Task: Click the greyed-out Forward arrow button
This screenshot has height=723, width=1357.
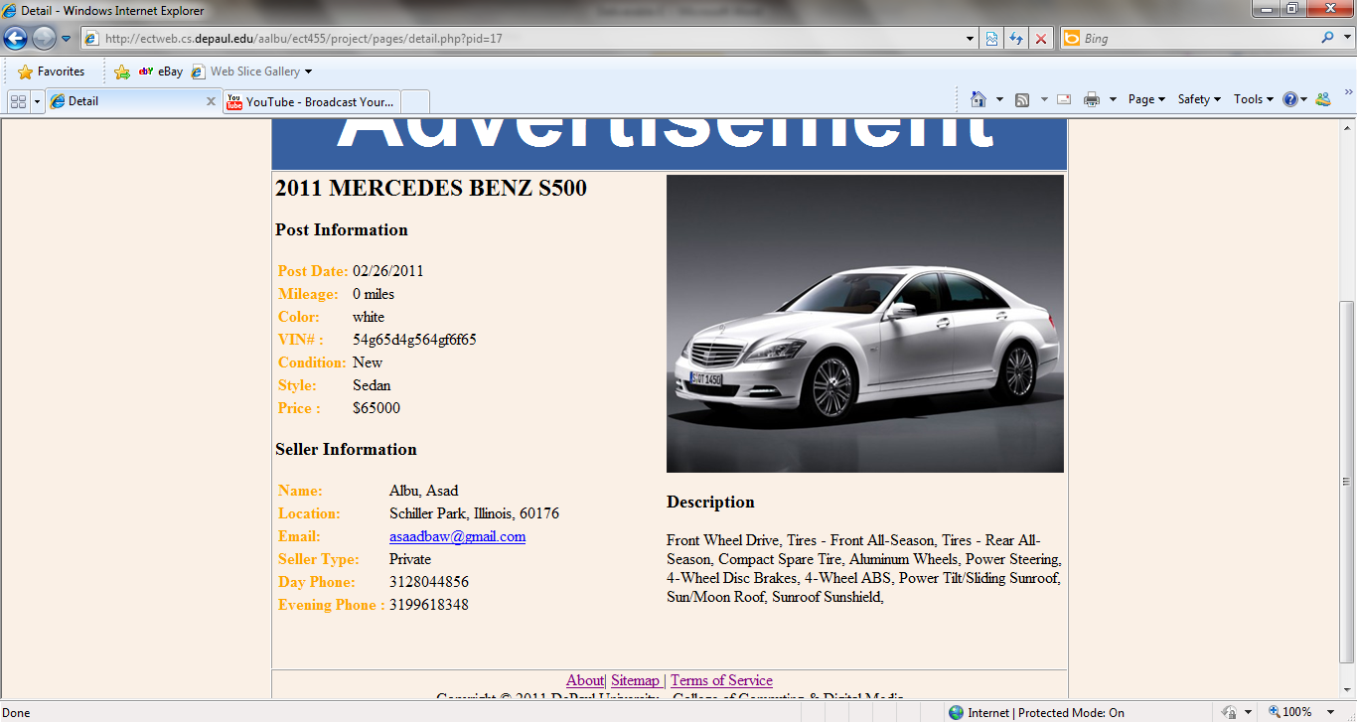Action: click(44, 39)
